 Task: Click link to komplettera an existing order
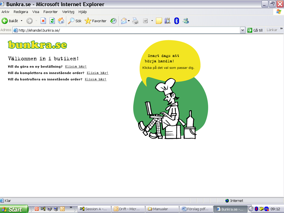(97, 73)
